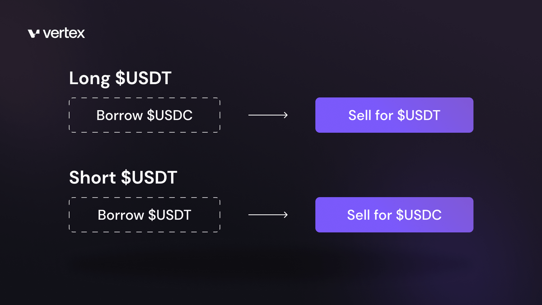Click the arrow after Borrow $USDC

268,115
